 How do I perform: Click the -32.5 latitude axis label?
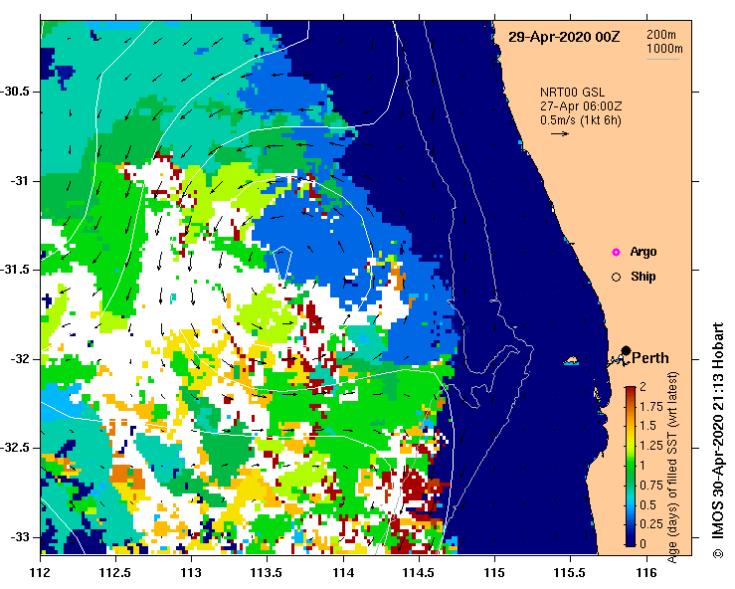[16, 449]
